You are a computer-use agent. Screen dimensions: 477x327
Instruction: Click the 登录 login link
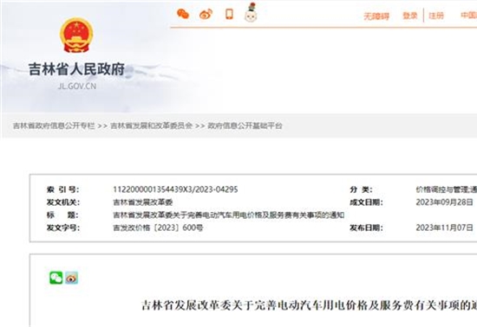click(410, 16)
